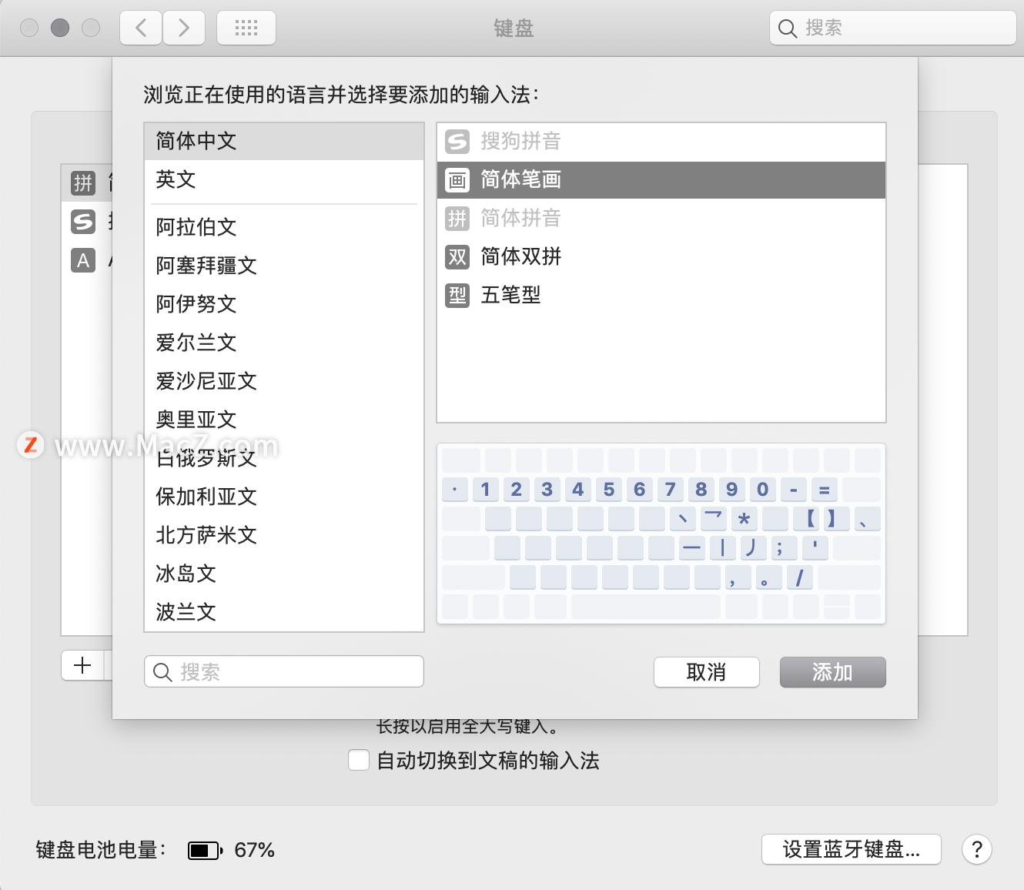Open the Show All preferences grid icon

246,28
